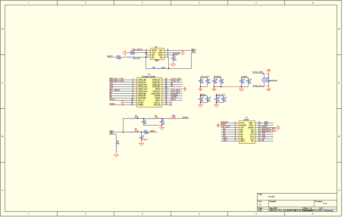
Task: Select resistor R1 0R symbol
Action: point(116,145)
